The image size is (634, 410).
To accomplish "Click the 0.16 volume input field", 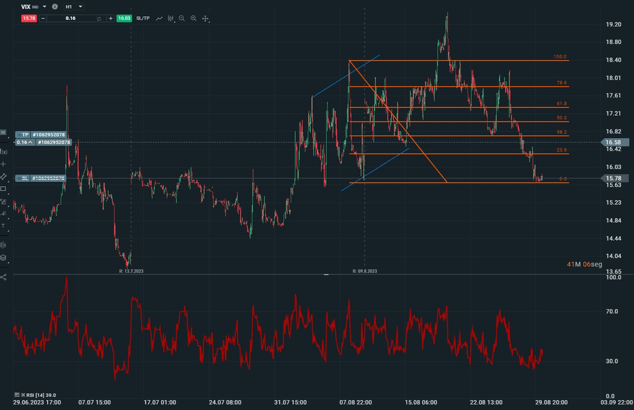I will (70, 19).
